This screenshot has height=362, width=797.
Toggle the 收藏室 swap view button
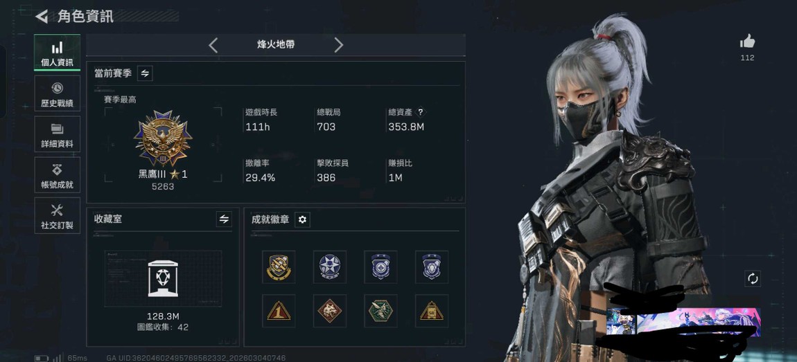pyautogui.click(x=224, y=219)
